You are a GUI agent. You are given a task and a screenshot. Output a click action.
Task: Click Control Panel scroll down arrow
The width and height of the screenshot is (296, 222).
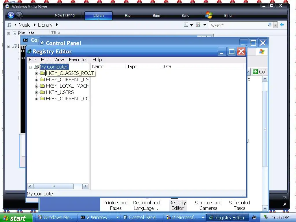265,208
